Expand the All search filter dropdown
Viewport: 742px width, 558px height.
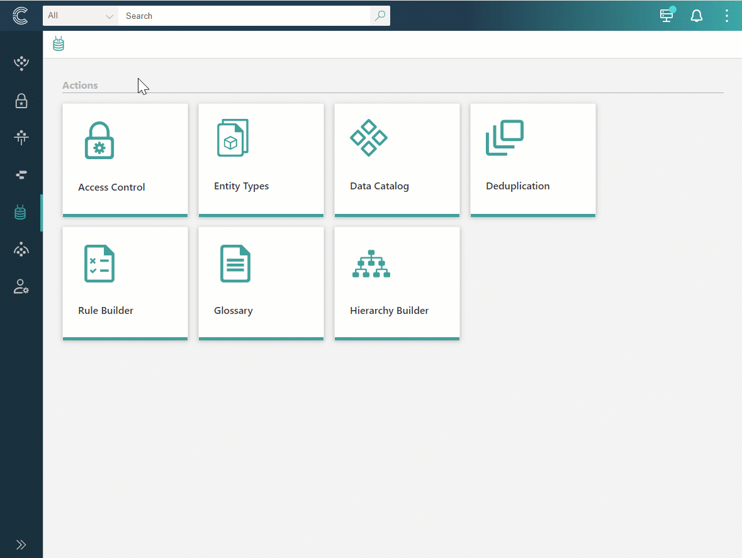[80, 15]
